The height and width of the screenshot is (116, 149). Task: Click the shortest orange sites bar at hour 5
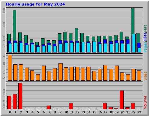pyautogui.click(x=38, y=77)
